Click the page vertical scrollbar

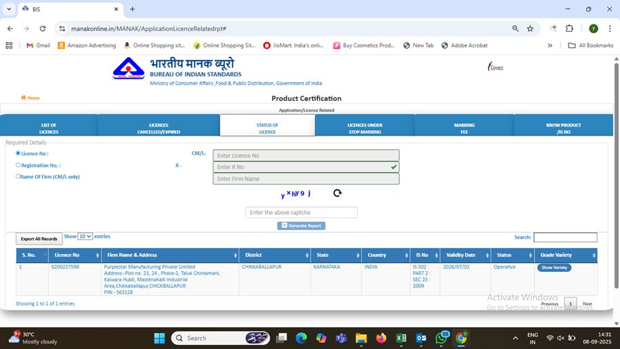coord(616,169)
